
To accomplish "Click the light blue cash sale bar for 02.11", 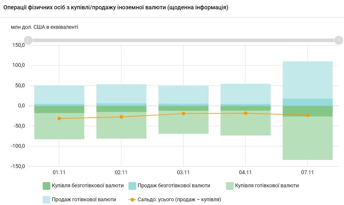I will click(121, 94).
